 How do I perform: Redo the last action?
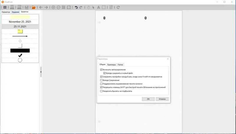[x=81, y=7]
